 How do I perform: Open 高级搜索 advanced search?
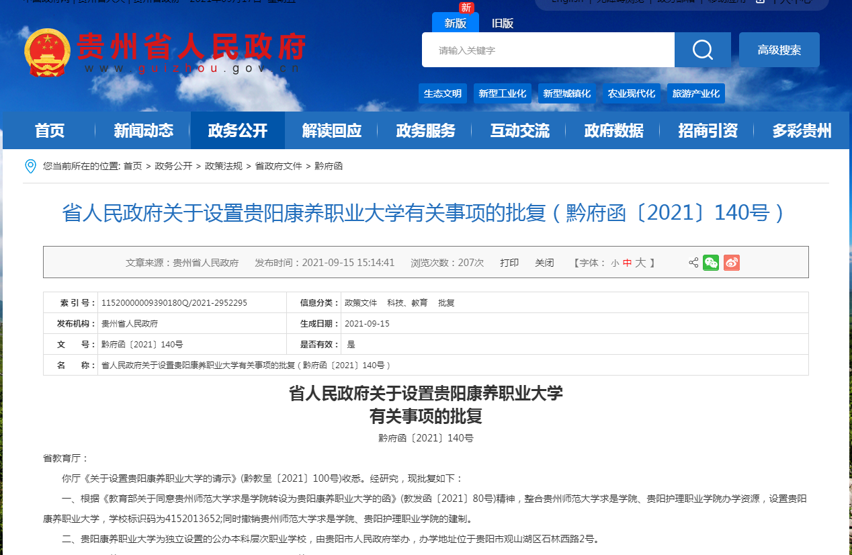pos(779,49)
